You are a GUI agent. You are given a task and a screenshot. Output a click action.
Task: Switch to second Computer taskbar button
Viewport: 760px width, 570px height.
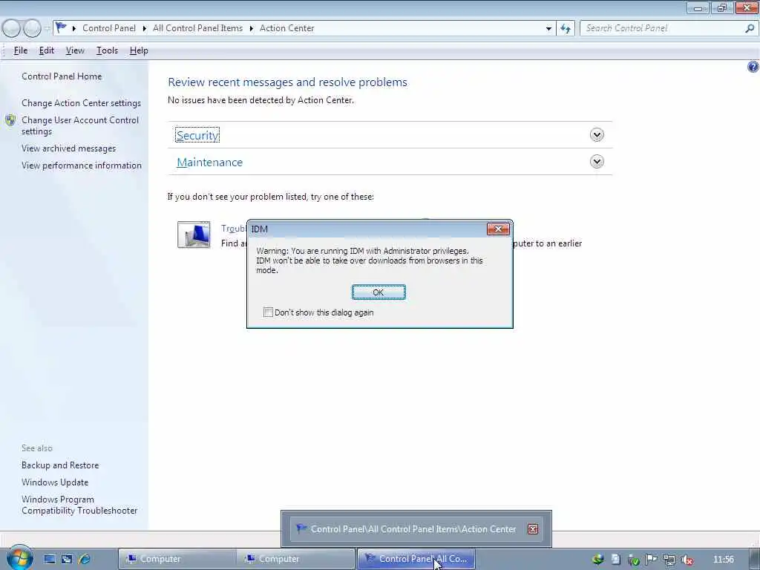point(295,559)
